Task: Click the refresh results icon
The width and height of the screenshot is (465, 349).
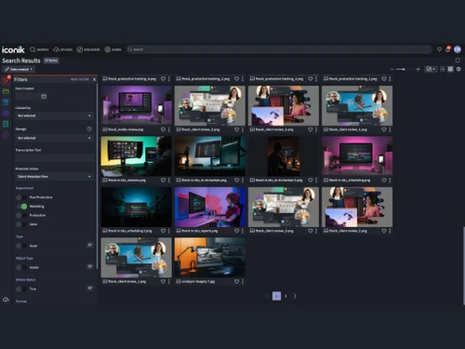Action: point(458,60)
